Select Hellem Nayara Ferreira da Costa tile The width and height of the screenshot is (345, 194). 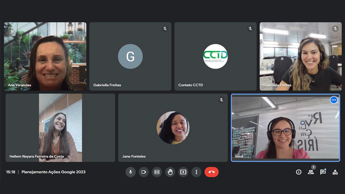pos(60,128)
